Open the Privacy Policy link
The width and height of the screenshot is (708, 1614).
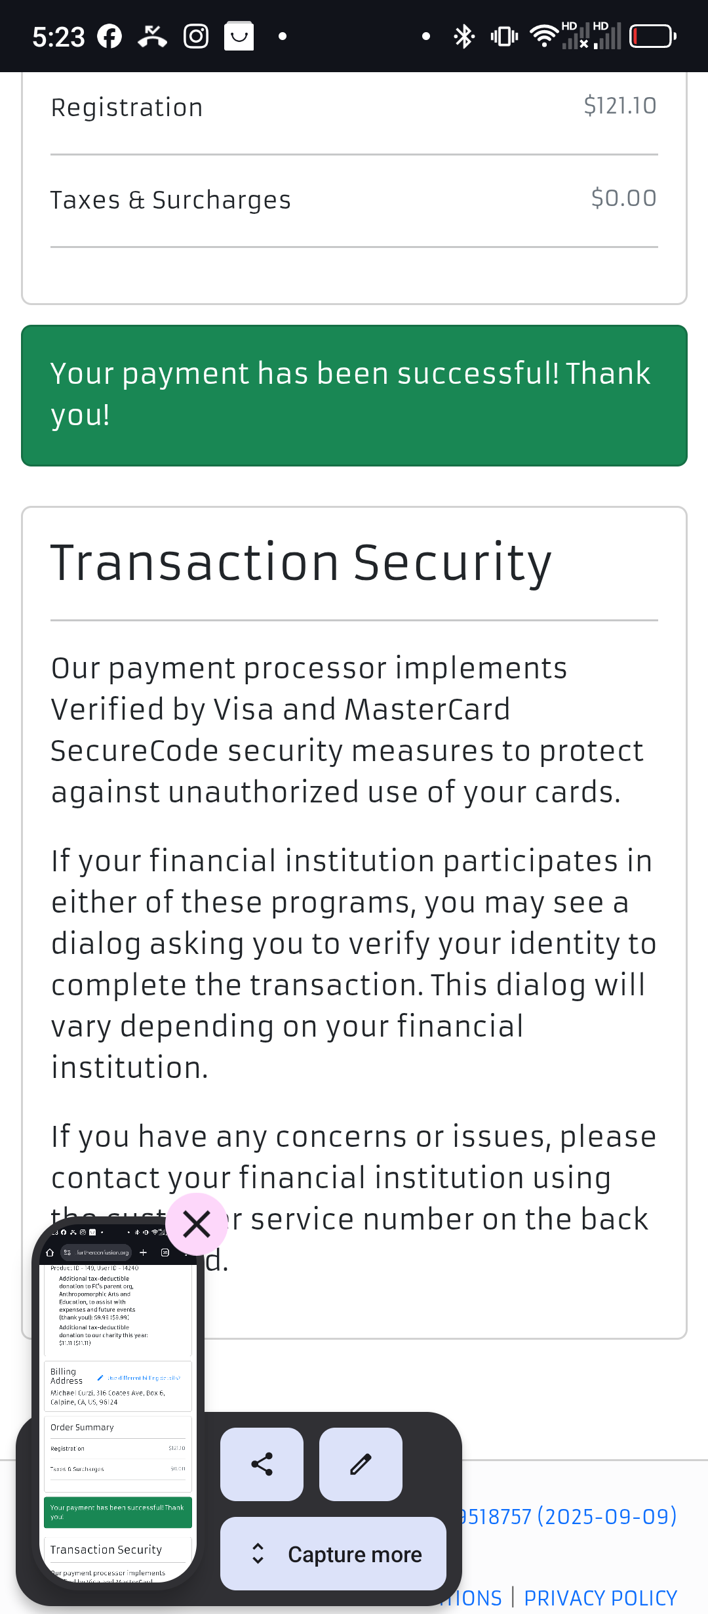[x=600, y=1598]
